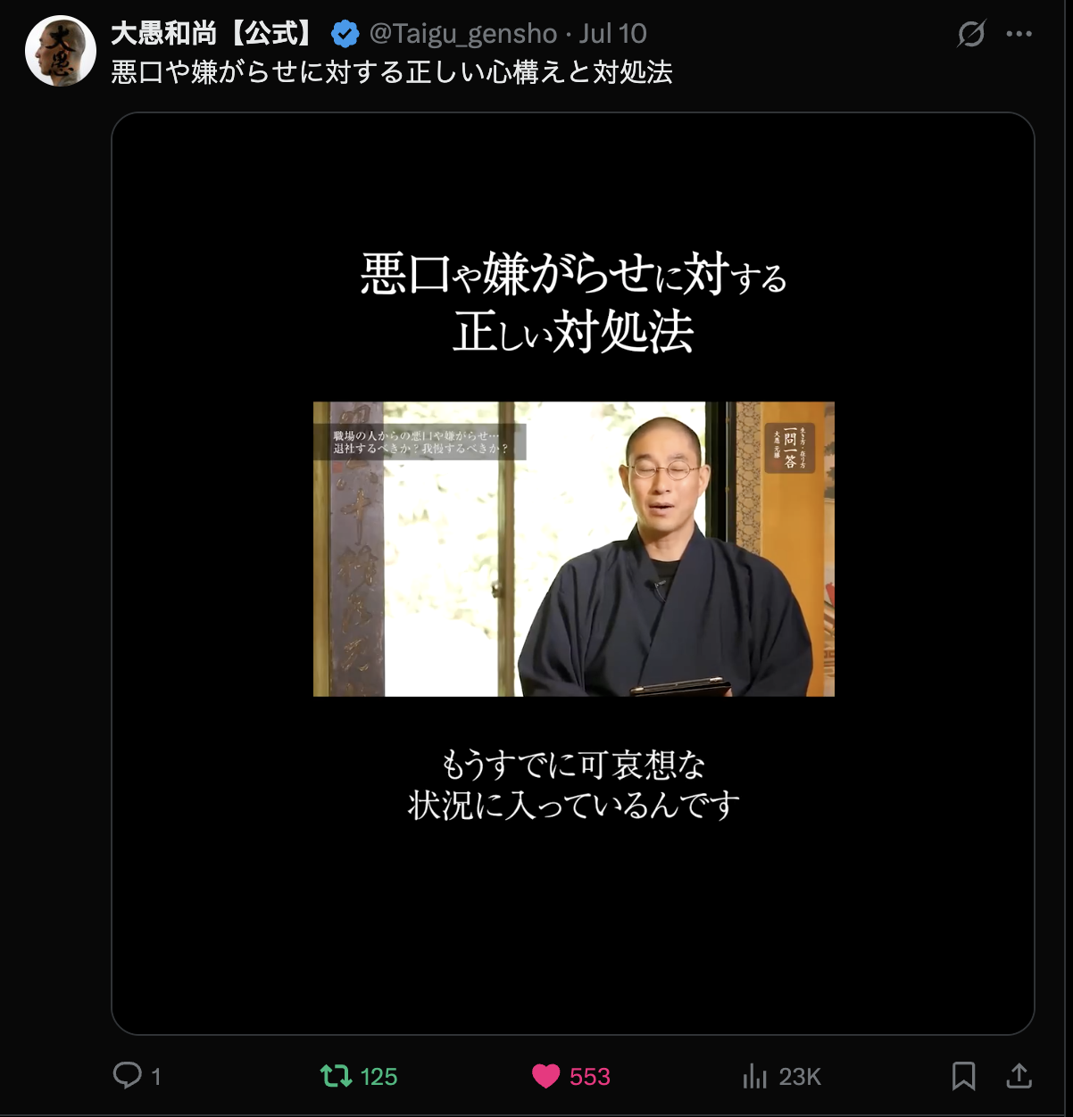Image resolution: width=1073 pixels, height=1117 pixels.
Task: Play the embedded monk video frame
Action: 573,549
